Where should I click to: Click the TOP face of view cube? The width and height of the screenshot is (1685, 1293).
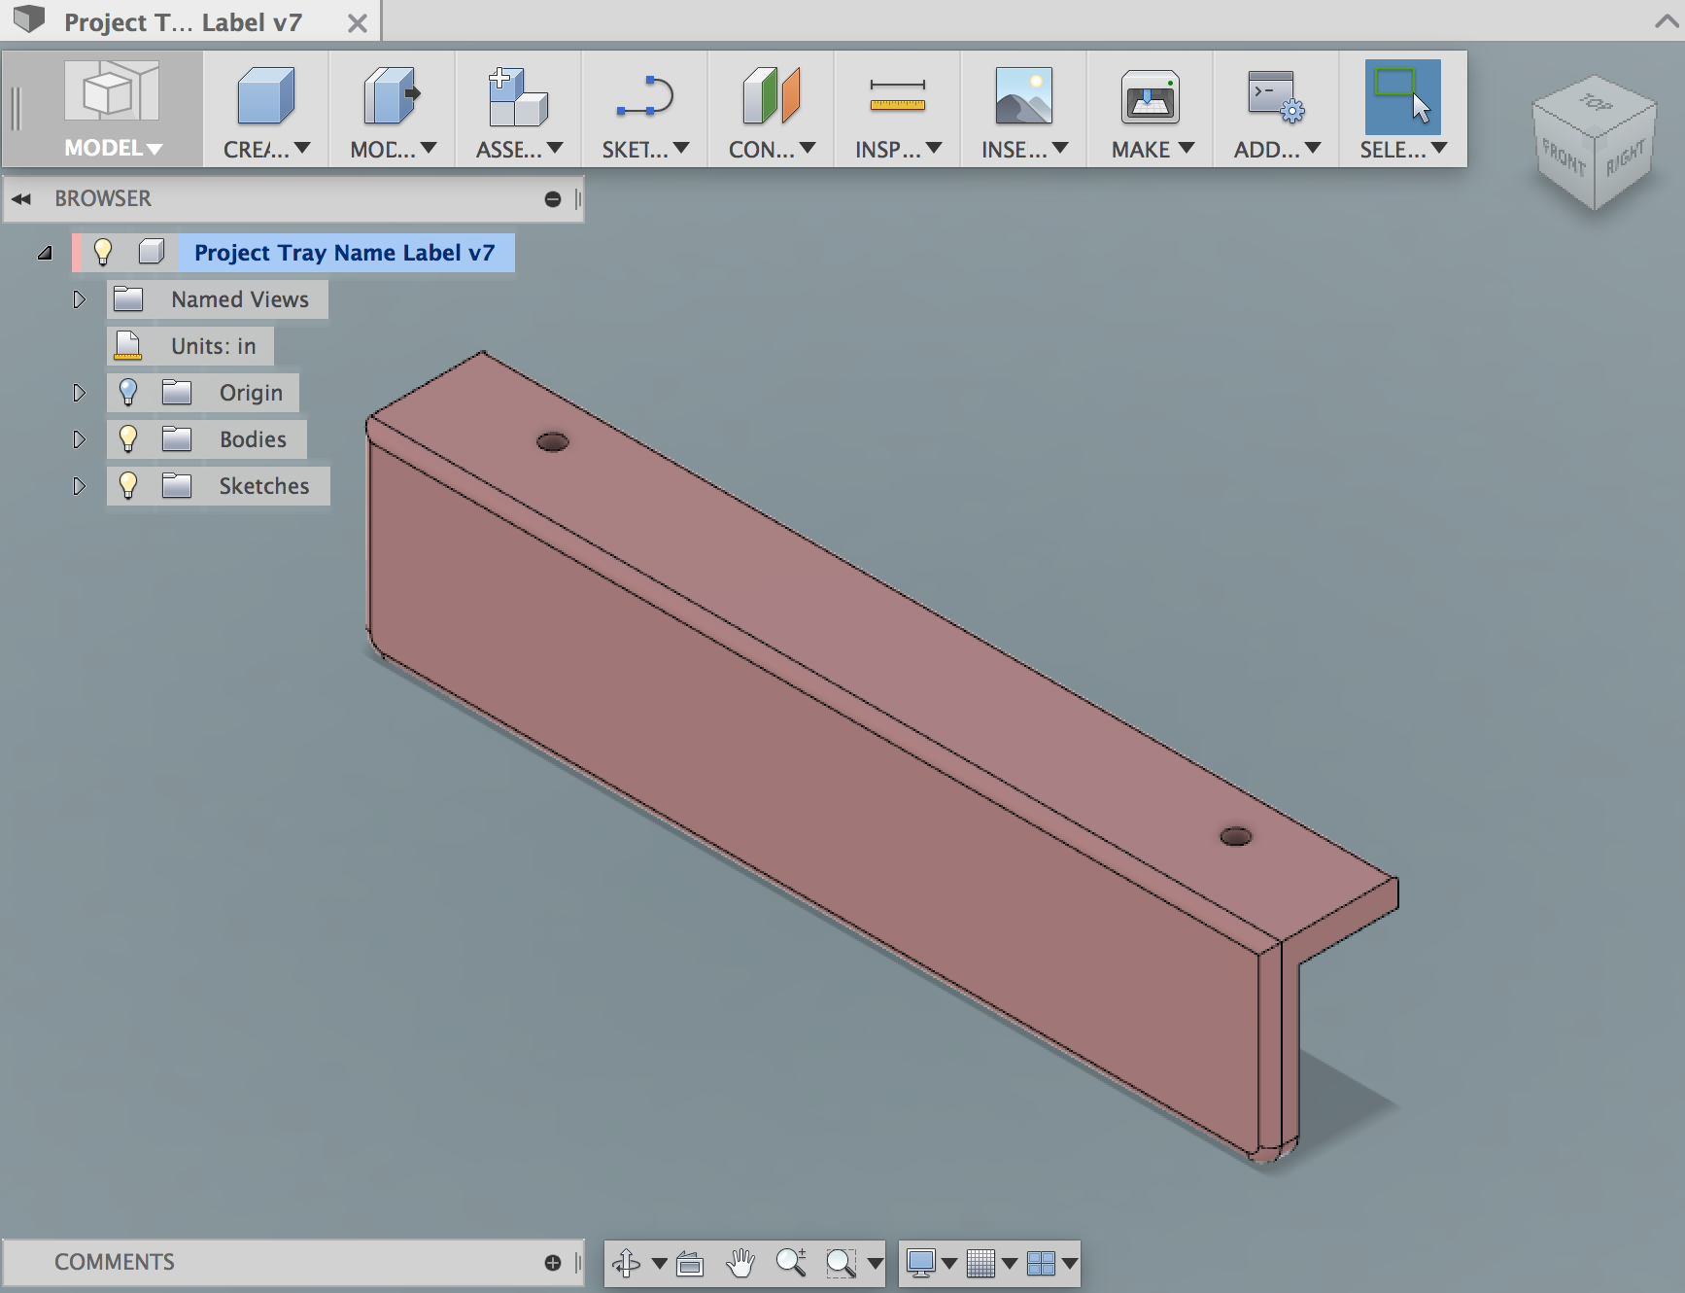pos(1595,102)
